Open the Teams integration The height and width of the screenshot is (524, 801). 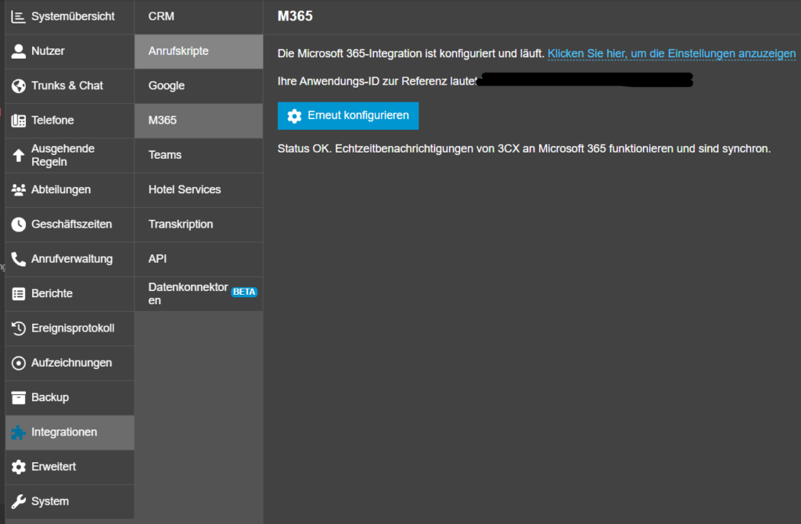pyautogui.click(x=199, y=156)
